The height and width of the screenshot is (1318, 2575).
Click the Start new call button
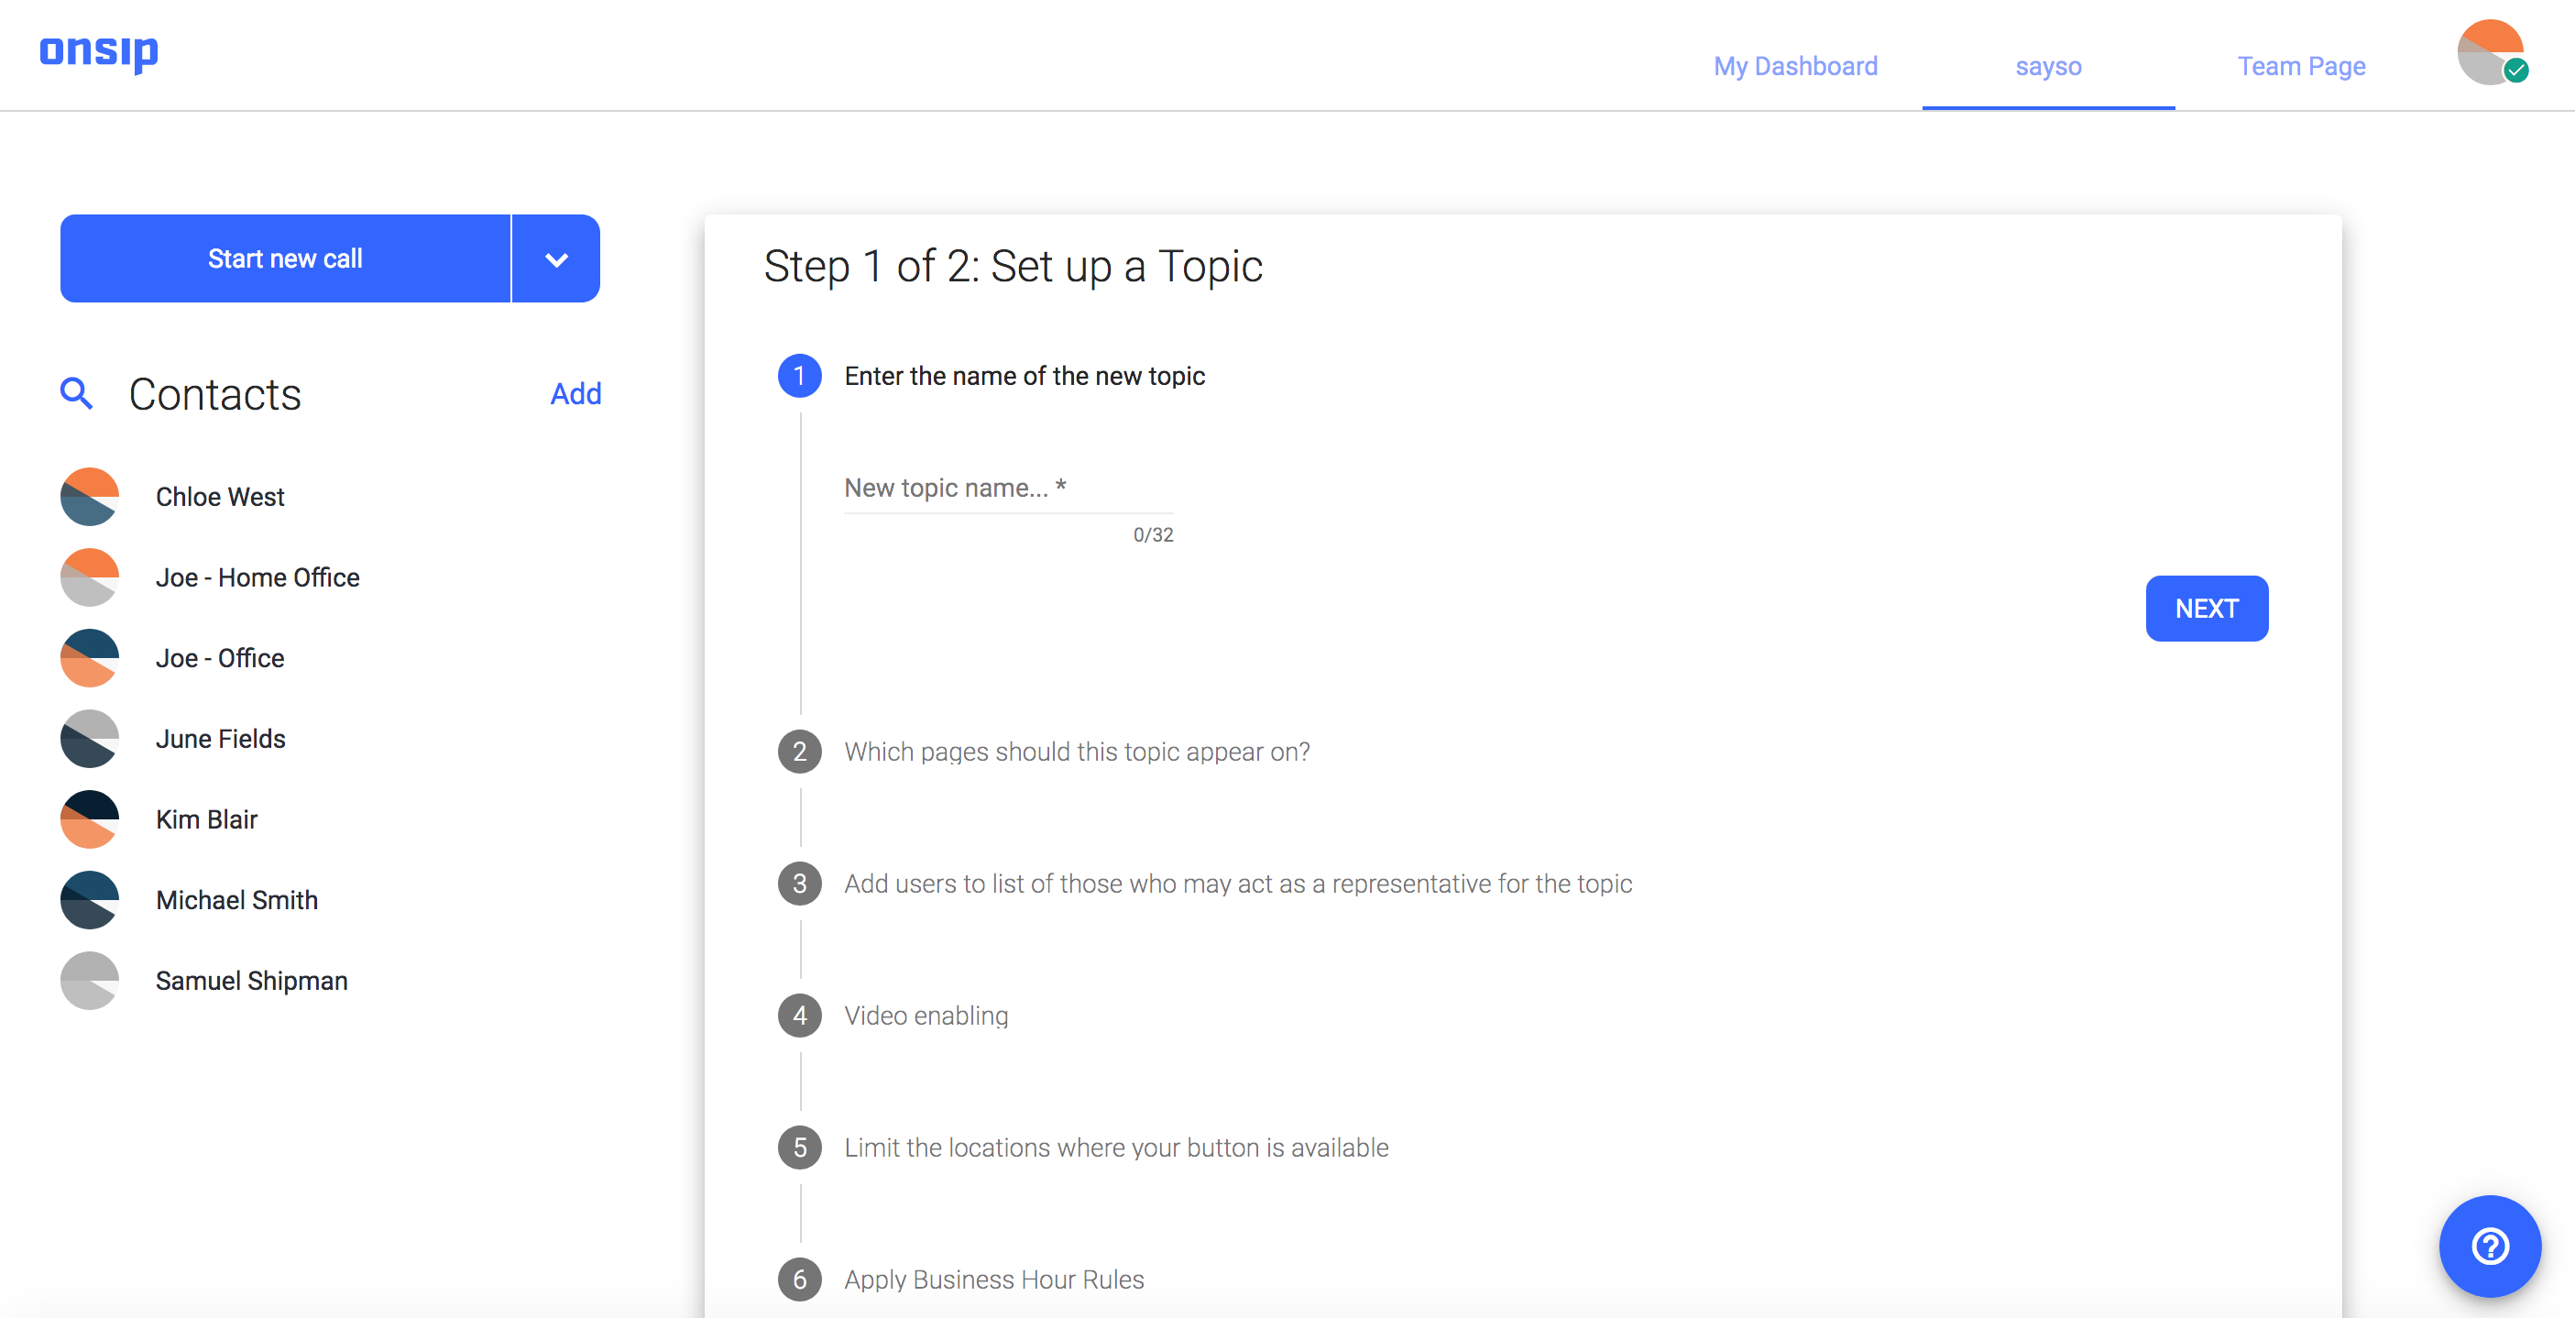[x=285, y=259]
